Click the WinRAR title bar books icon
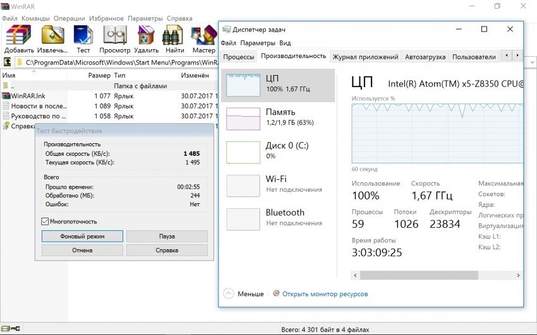Screen dimensions: 537x335 5,6
